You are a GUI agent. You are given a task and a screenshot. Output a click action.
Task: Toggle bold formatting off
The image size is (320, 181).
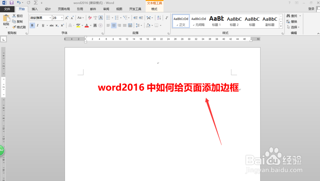point(32,26)
